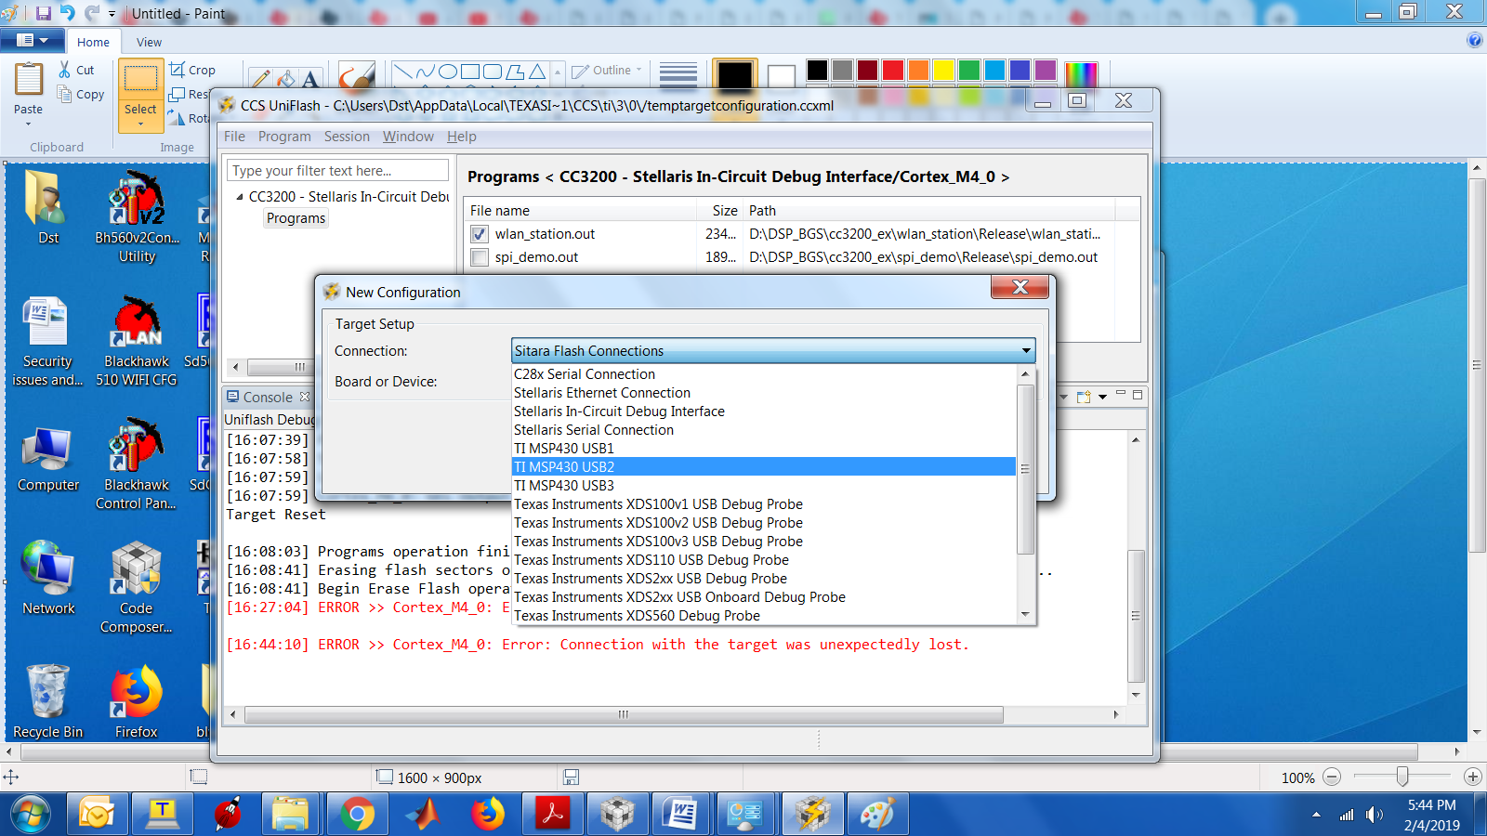The image size is (1487, 836).
Task: Pick the Rounded rectangle shape in Paint
Action: point(493,72)
